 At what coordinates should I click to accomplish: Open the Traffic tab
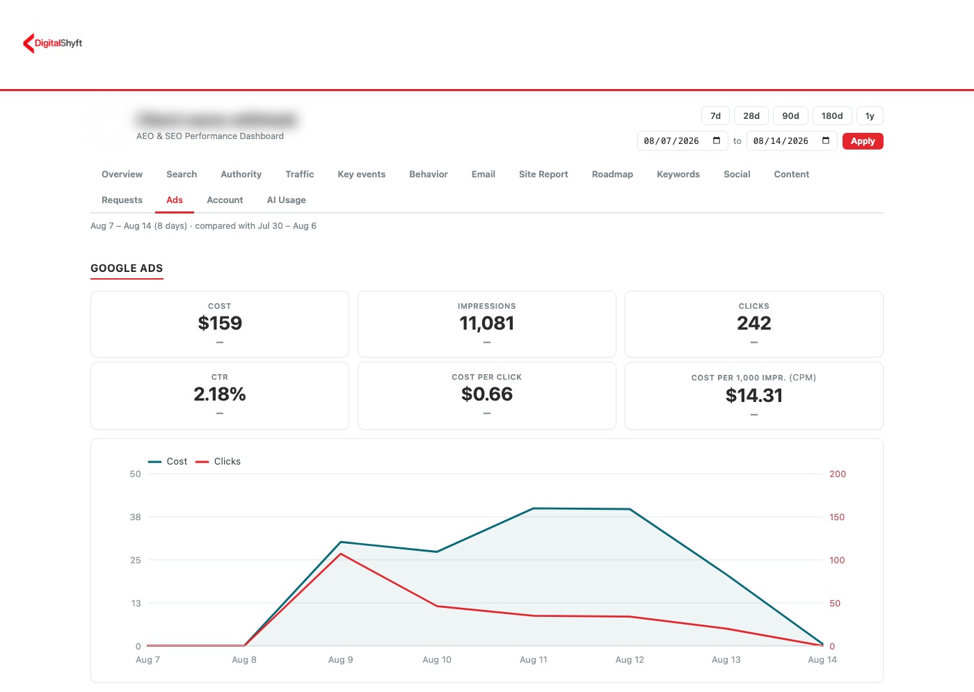(x=300, y=175)
